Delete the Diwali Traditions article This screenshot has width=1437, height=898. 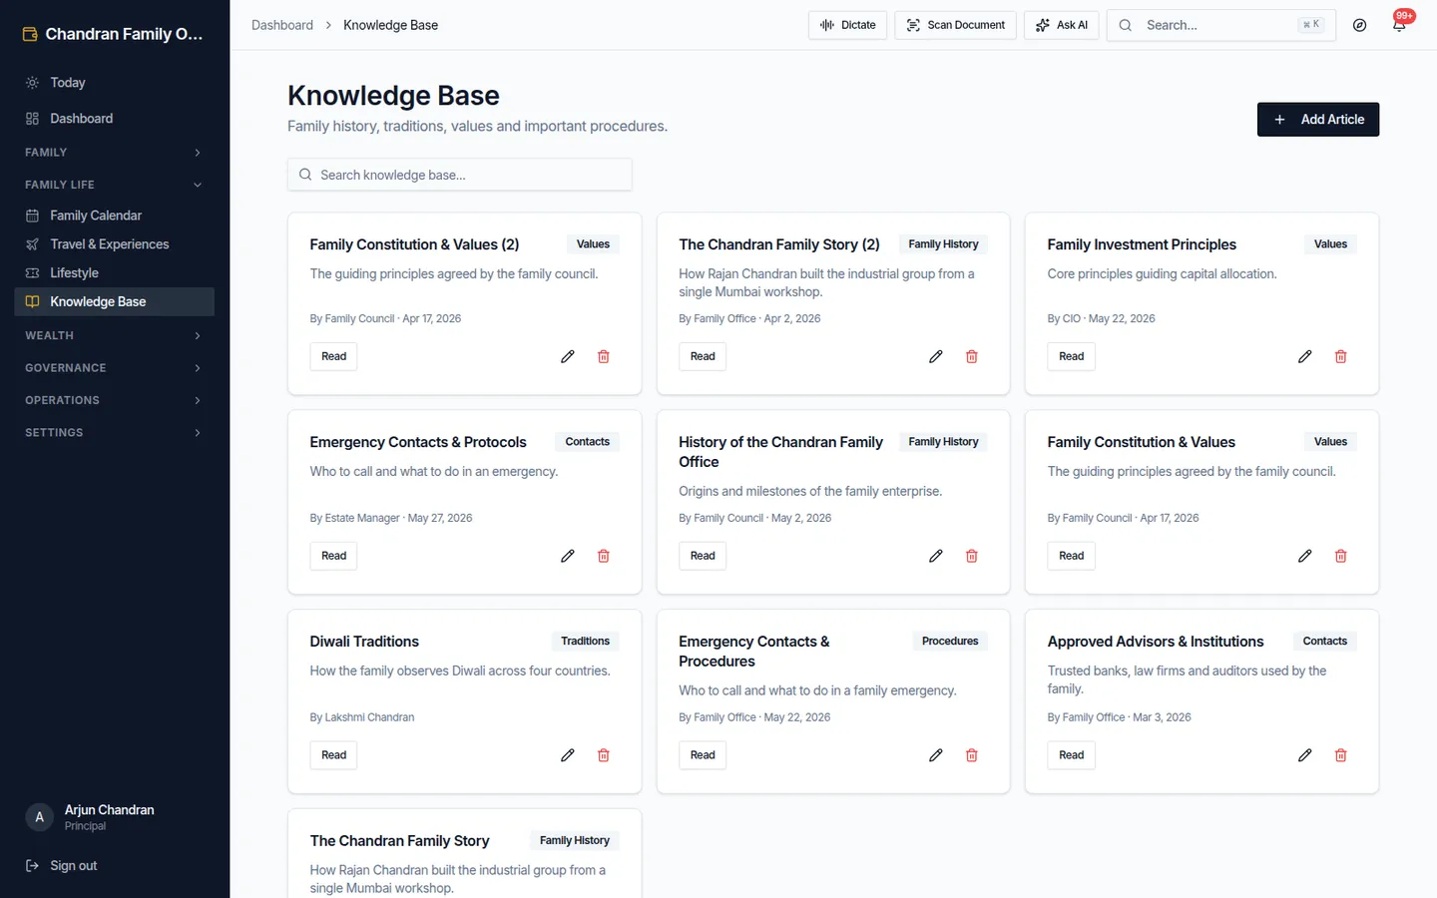pos(604,755)
